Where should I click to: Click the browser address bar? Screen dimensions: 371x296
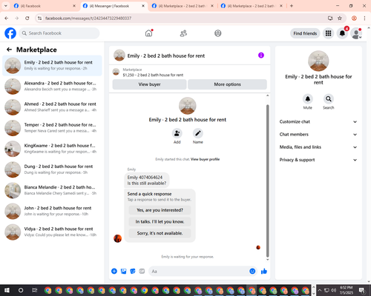(x=183, y=18)
